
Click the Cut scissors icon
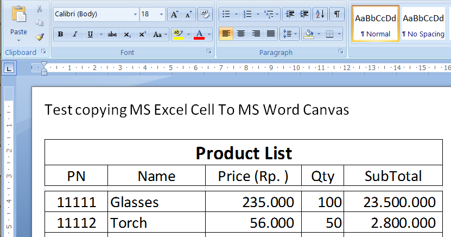[x=40, y=9]
